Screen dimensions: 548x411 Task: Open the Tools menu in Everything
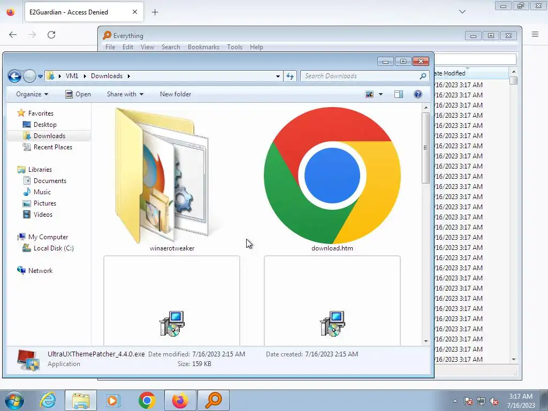point(234,47)
